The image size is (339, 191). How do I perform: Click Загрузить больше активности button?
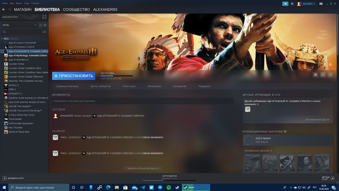pos(143,168)
